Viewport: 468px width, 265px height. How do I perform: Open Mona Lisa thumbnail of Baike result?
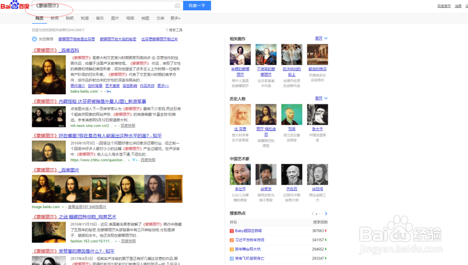(x=49, y=75)
